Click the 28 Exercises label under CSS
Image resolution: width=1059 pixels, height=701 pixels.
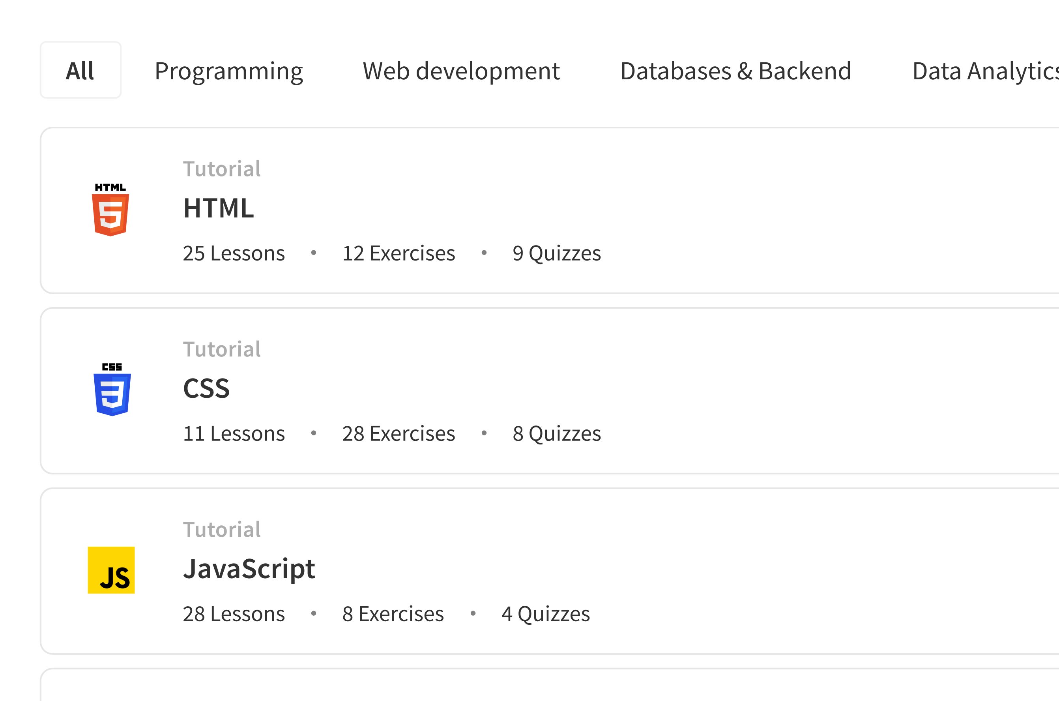398,433
